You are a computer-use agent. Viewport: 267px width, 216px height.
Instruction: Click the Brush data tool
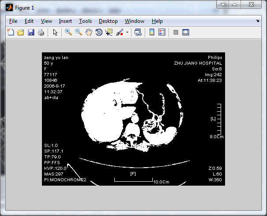tap(120, 32)
